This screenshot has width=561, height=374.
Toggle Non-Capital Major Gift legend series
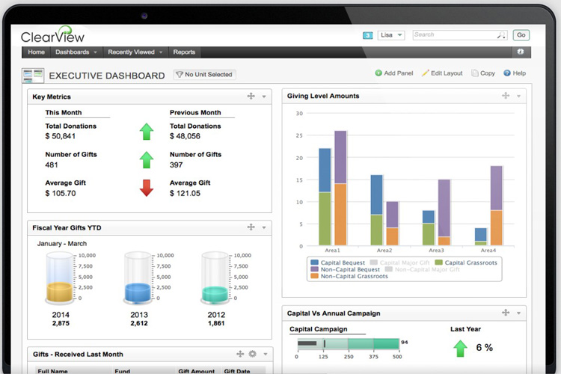(423, 269)
